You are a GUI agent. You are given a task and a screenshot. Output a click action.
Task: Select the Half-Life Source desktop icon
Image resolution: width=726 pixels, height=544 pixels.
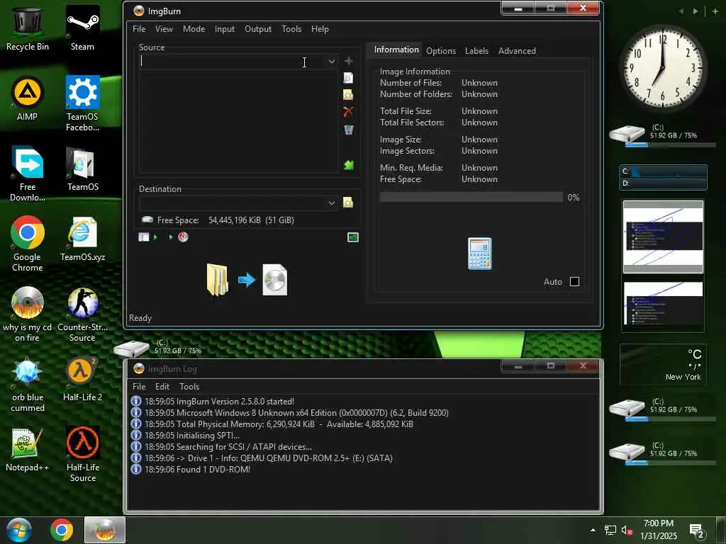tap(82, 455)
